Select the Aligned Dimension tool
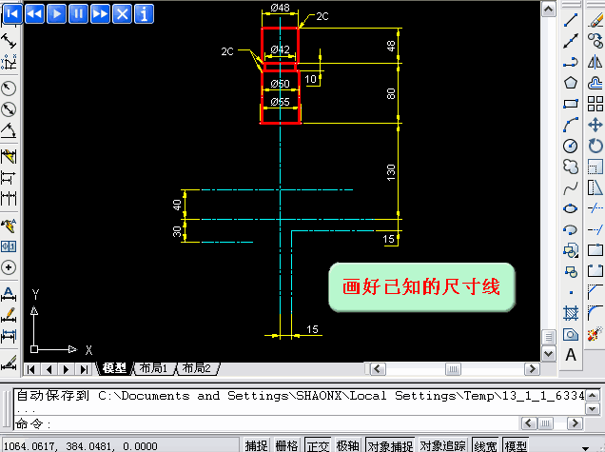 (9, 41)
